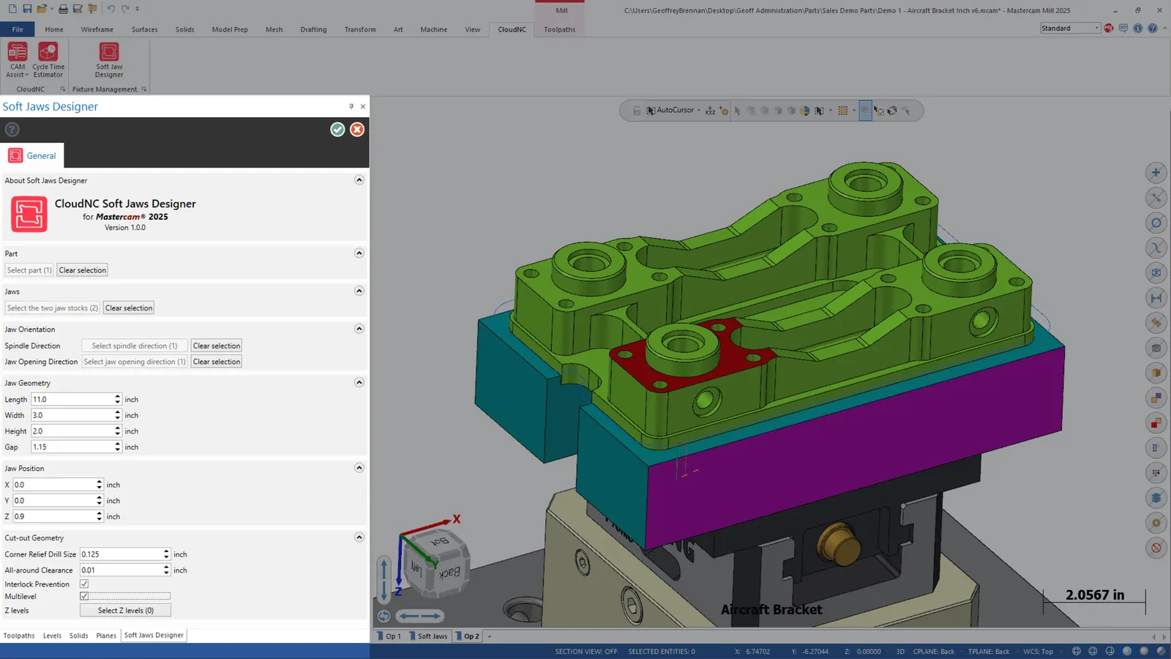Click Select spindle direction button
Image resolution: width=1171 pixels, height=659 pixels.
pyautogui.click(x=135, y=346)
